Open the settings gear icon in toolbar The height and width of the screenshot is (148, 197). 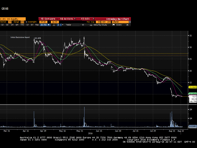127,25
